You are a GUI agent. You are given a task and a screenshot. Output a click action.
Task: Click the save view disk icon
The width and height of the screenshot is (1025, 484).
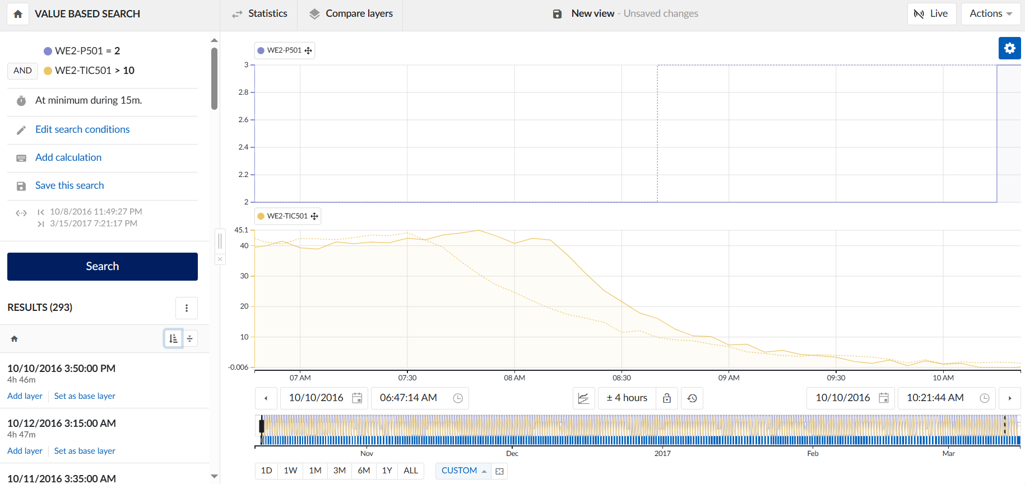(x=557, y=14)
